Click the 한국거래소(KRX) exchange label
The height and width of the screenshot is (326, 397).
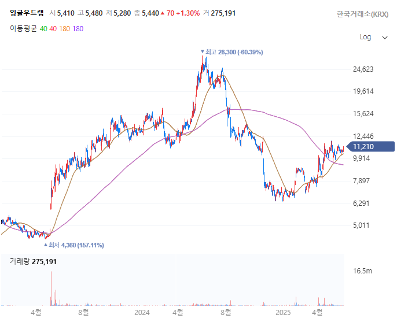click(362, 14)
